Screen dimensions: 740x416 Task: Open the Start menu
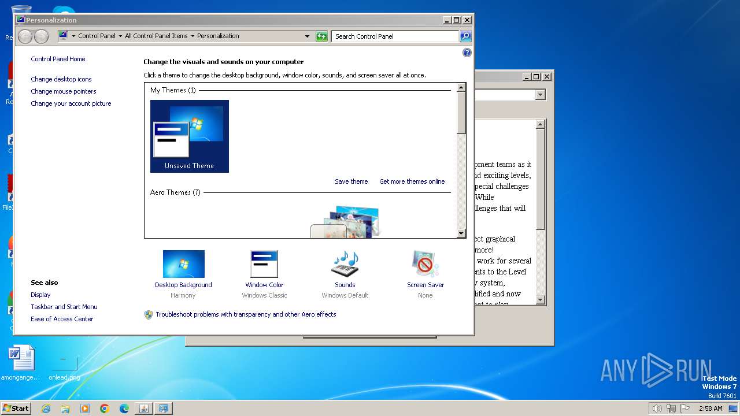tap(16, 408)
